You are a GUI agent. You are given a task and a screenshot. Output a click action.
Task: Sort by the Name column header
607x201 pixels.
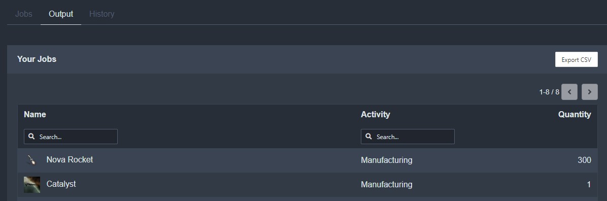35,114
